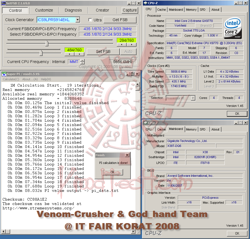Click the SetFSB PLL title bar icon
This screenshot has height=239, width=250.
(x=4, y=3)
